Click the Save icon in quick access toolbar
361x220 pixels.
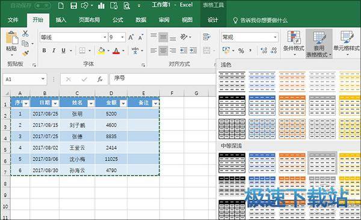pyautogui.click(x=73, y=5)
